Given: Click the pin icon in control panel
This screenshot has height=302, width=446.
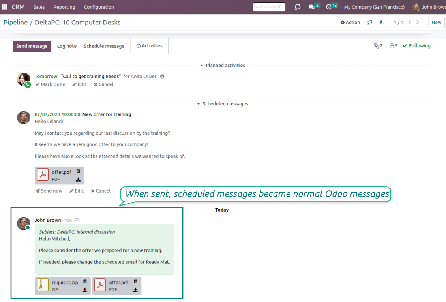Looking at the screenshot, I should click(x=381, y=22).
